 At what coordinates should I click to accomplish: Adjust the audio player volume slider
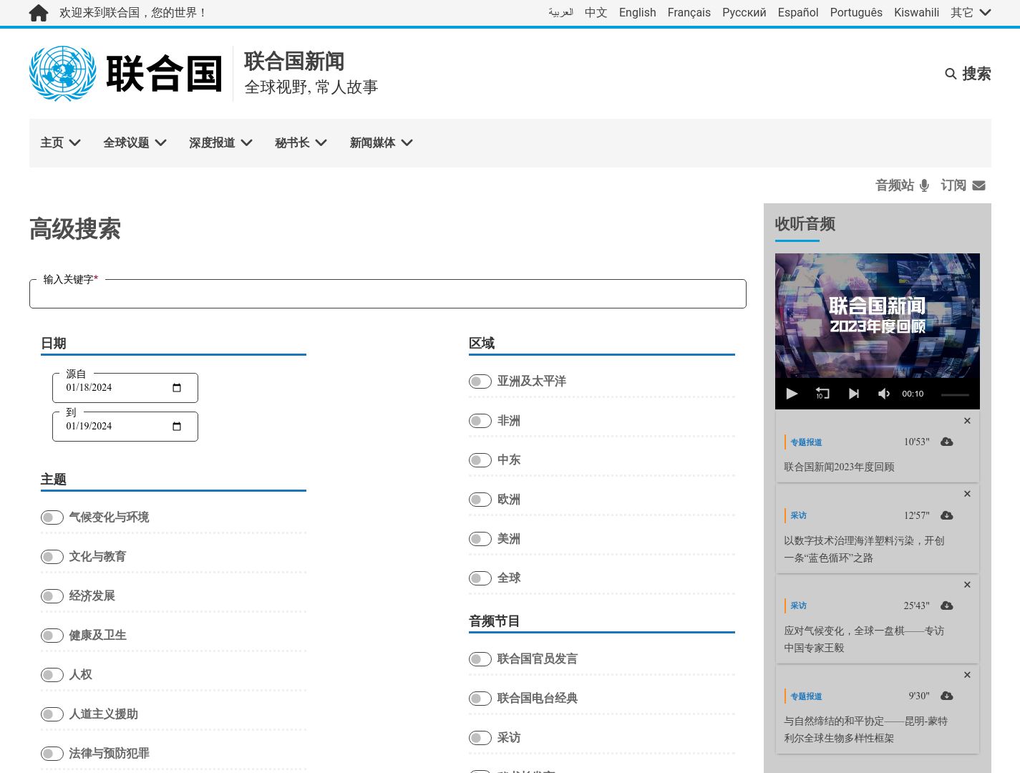[955, 394]
